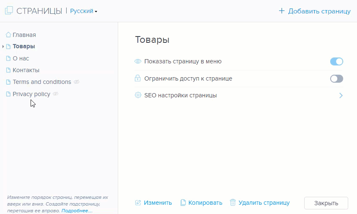Screen dimensions: 357x214
Task: Toggle hidden eye on Privacy policy
Action: [56, 94]
